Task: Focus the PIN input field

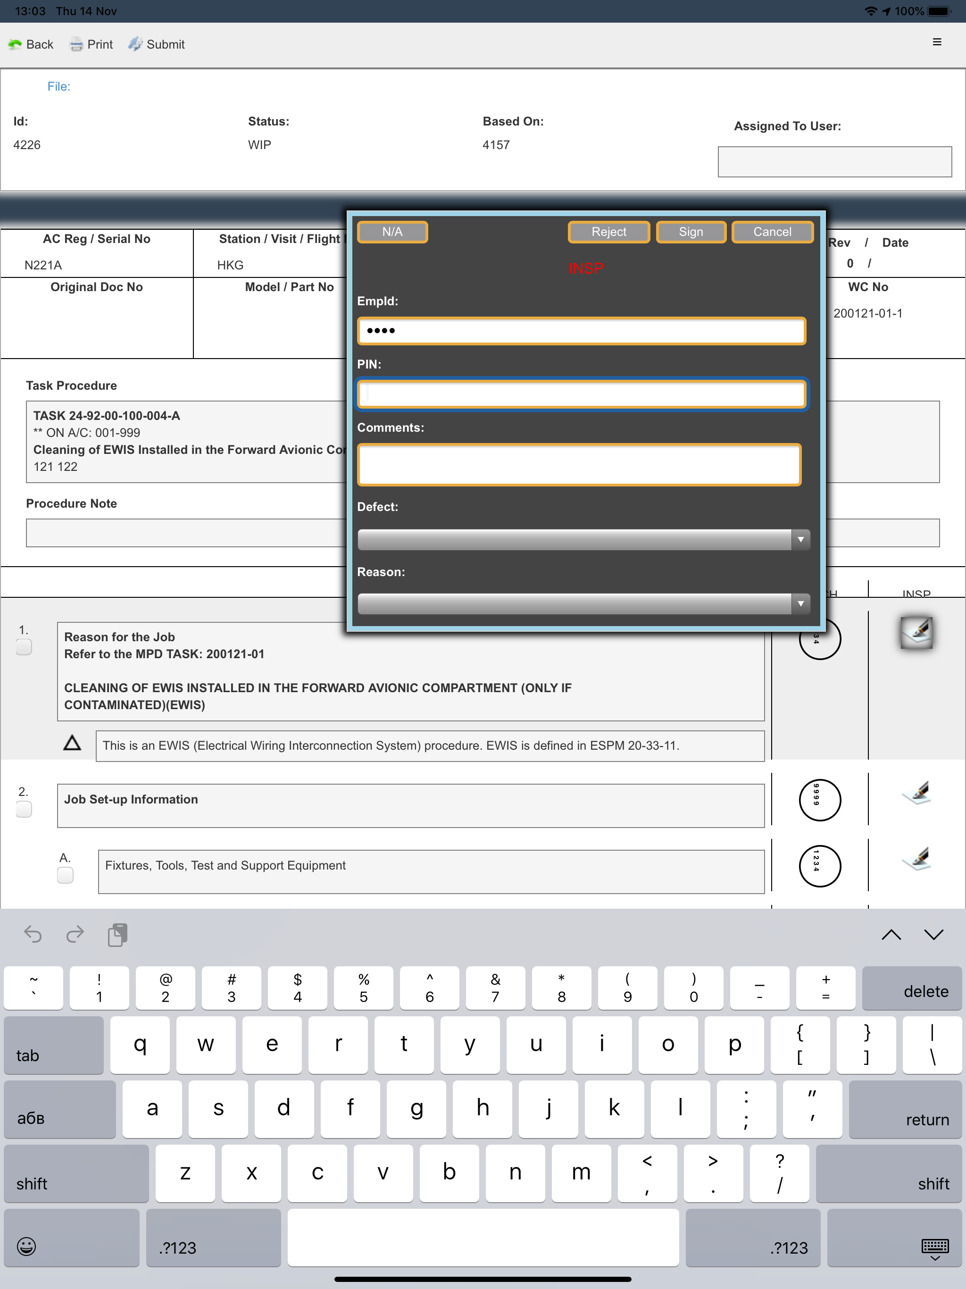Action: pyautogui.click(x=582, y=394)
